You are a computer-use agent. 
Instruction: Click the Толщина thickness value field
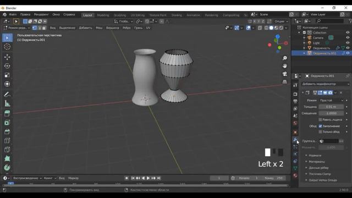(x=331, y=107)
